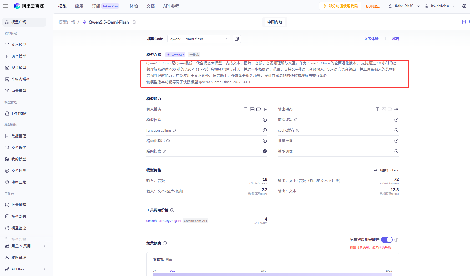Click the text T icon in 输出模态
This screenshot has width=470, height=276.
377,109
